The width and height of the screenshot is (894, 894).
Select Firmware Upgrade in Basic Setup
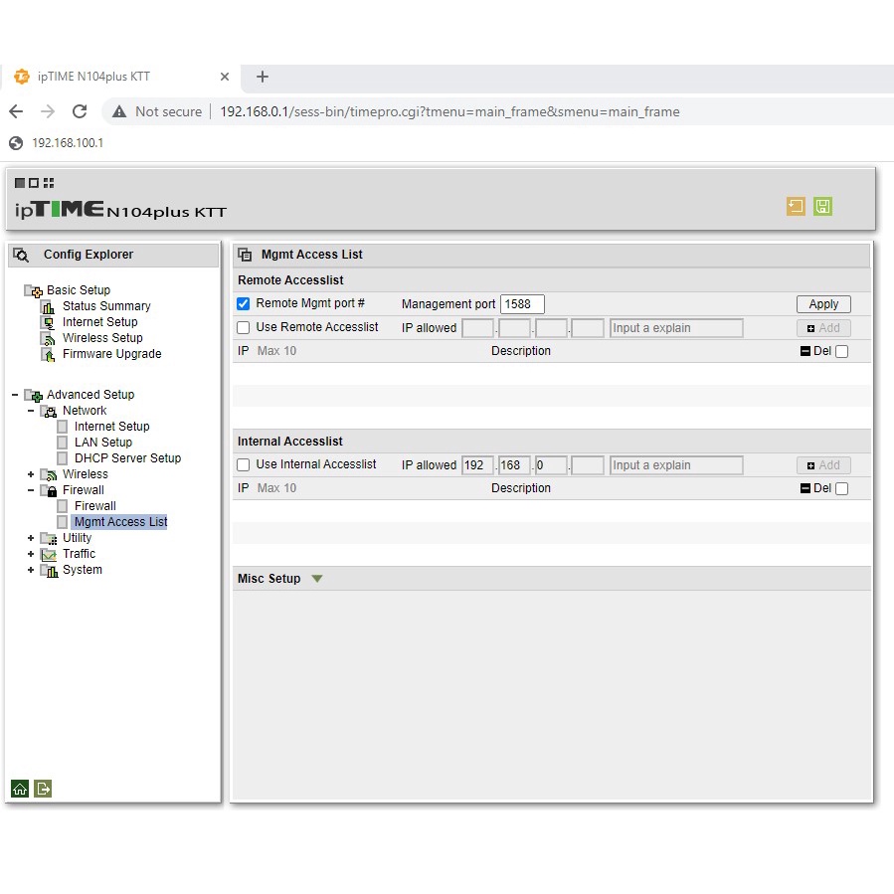click(x=111, y=354)
